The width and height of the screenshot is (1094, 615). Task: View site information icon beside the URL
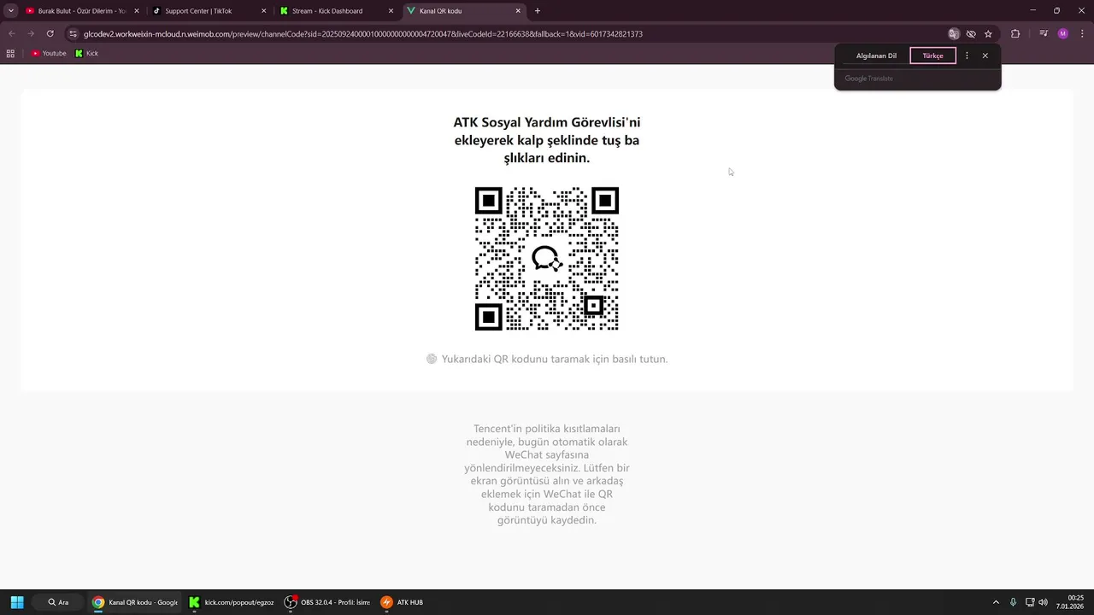tap(74, 34)
